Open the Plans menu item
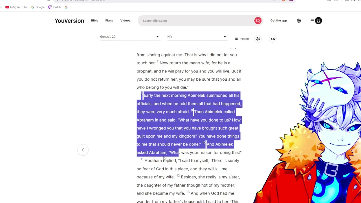 click(x=109, y=21)
